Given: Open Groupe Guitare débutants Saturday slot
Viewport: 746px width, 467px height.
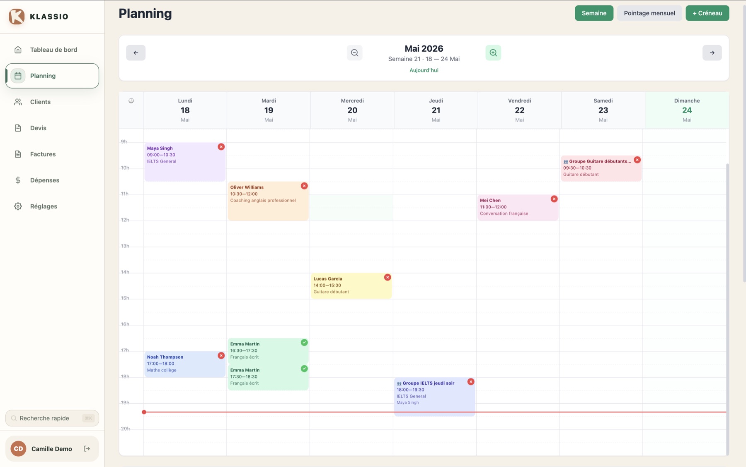Looking at the screenshot, I should coord(601,168).
